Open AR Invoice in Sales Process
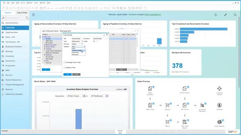241x135 pixels. (x=185, y=105)
